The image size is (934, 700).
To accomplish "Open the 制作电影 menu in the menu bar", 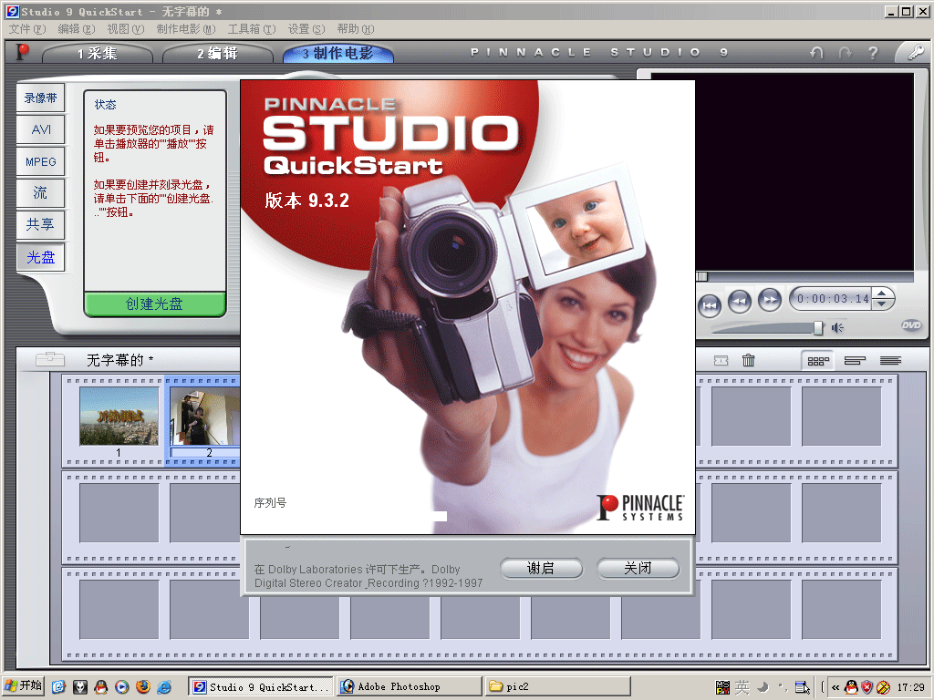I will pyautogui.click(x=186, y=28).
